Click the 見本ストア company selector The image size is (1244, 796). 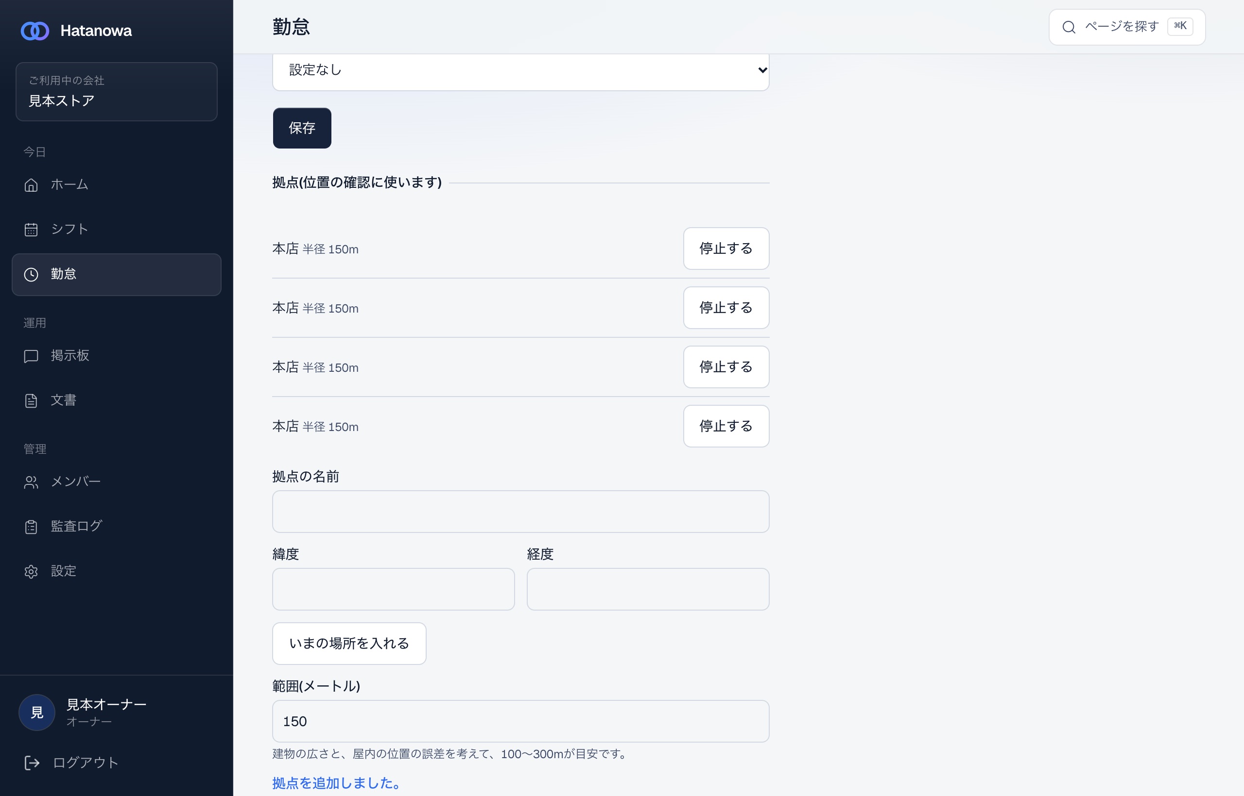(117, 92)
